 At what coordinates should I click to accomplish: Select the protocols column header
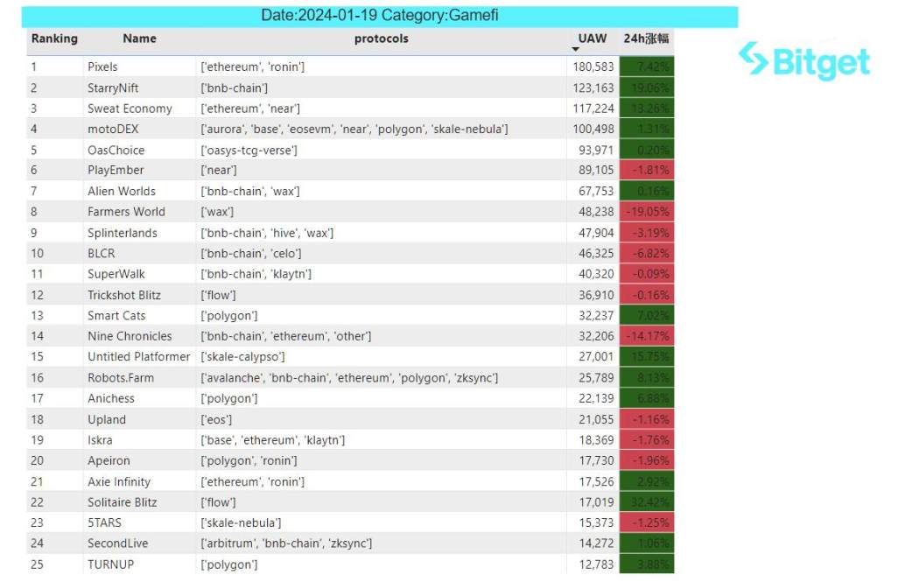(x=381, y=39)
